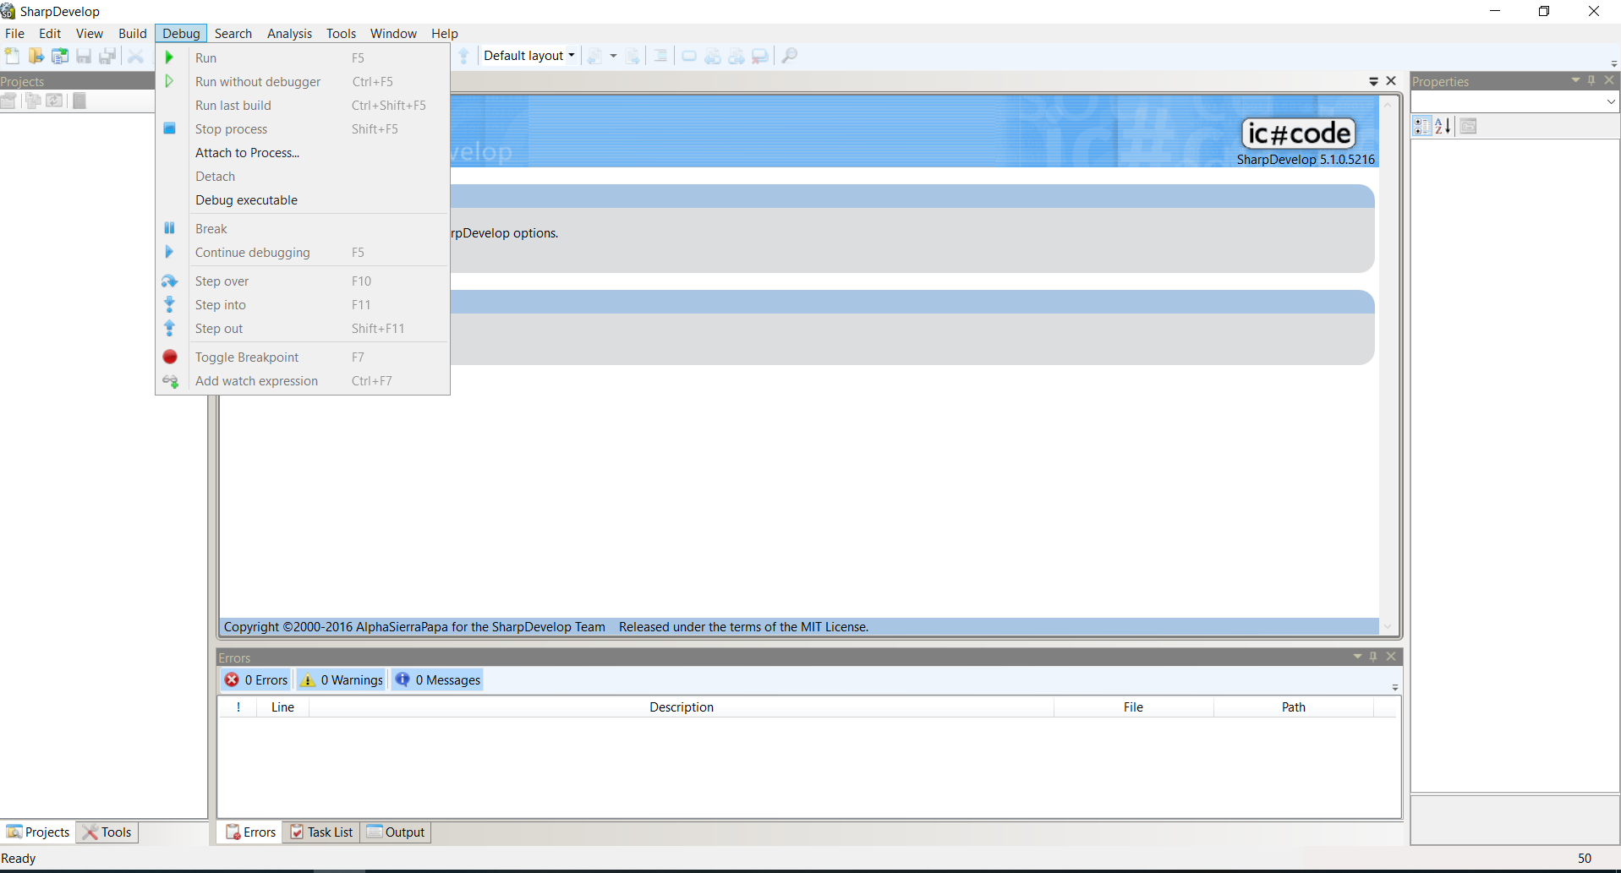Select the Errors tab at the bottom
The image size is (1621, 873).
click(250, 832)
